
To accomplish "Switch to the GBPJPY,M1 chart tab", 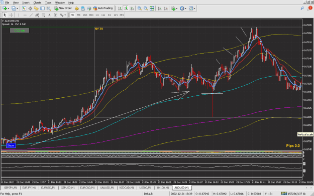I will point(11,188).
